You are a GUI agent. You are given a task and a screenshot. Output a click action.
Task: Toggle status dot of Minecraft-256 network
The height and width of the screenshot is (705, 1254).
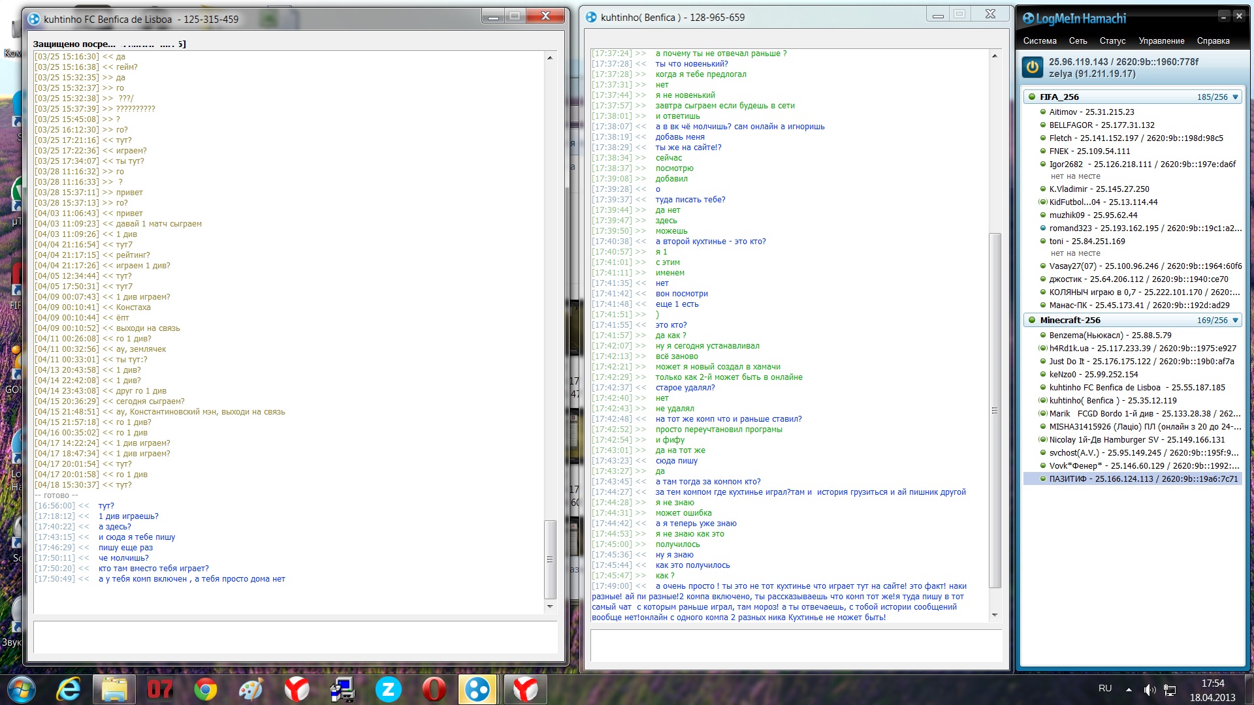(x=1032, y=320)
